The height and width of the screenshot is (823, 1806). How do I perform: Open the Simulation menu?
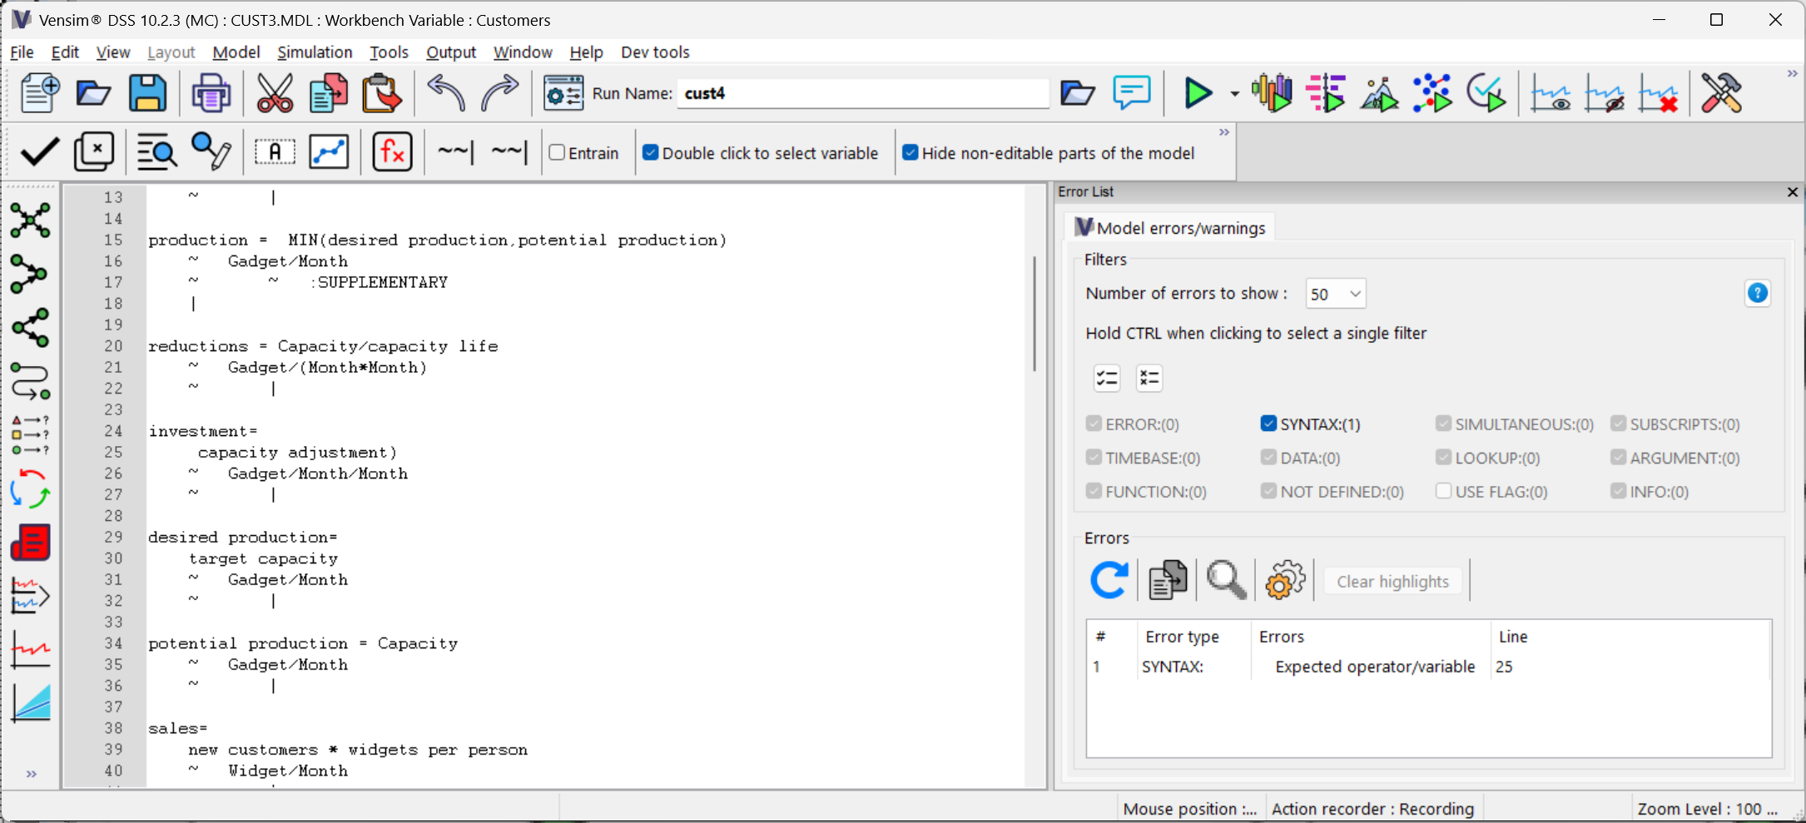(315, 52)
